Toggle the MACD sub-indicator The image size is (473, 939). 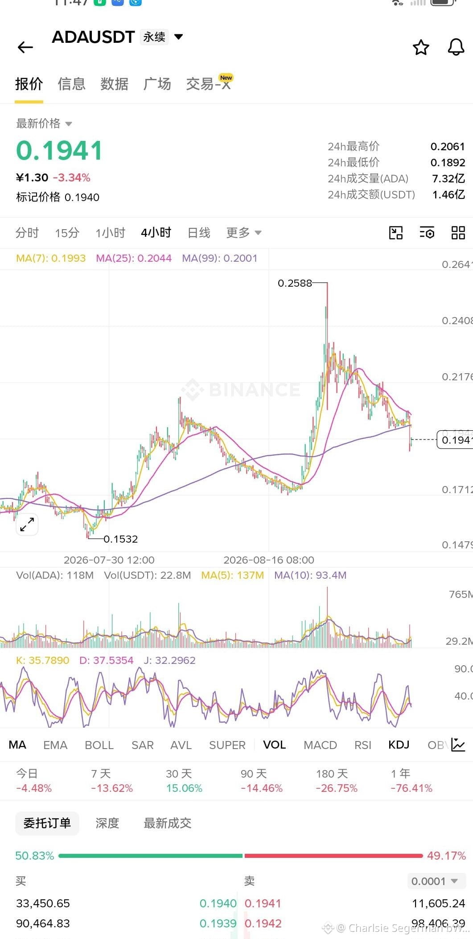(320, 745)
